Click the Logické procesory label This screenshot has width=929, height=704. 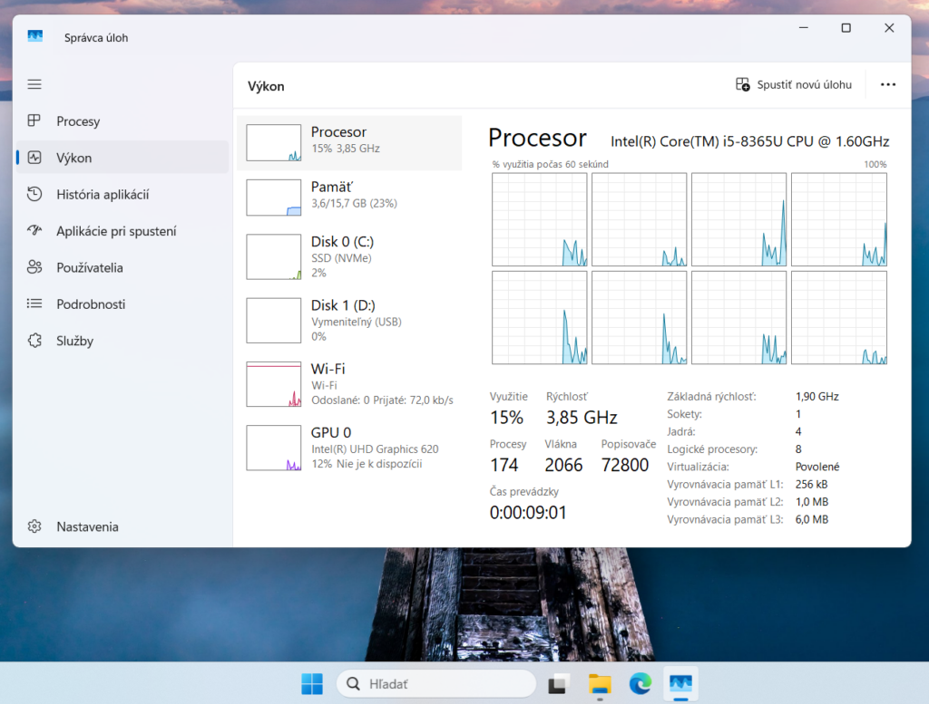712,449
